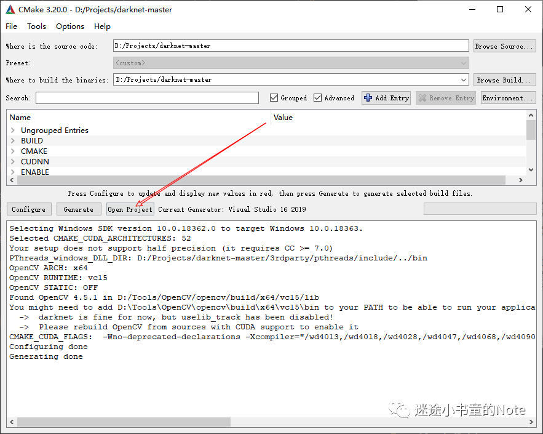
Task: Open the Tools menu
Action: pyautogui.click(x=37, y=26)
